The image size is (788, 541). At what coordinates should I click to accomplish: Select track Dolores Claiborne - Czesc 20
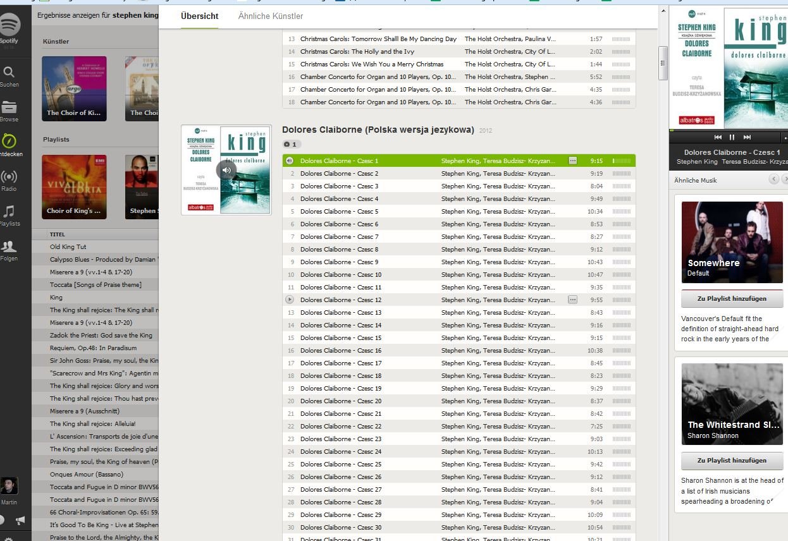click(459, 401)
